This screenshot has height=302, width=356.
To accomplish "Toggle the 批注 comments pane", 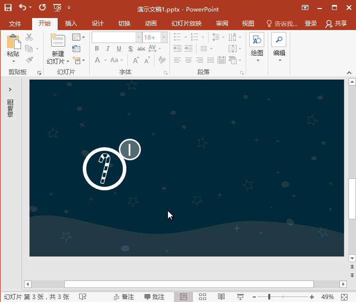I will coord(154,297).
